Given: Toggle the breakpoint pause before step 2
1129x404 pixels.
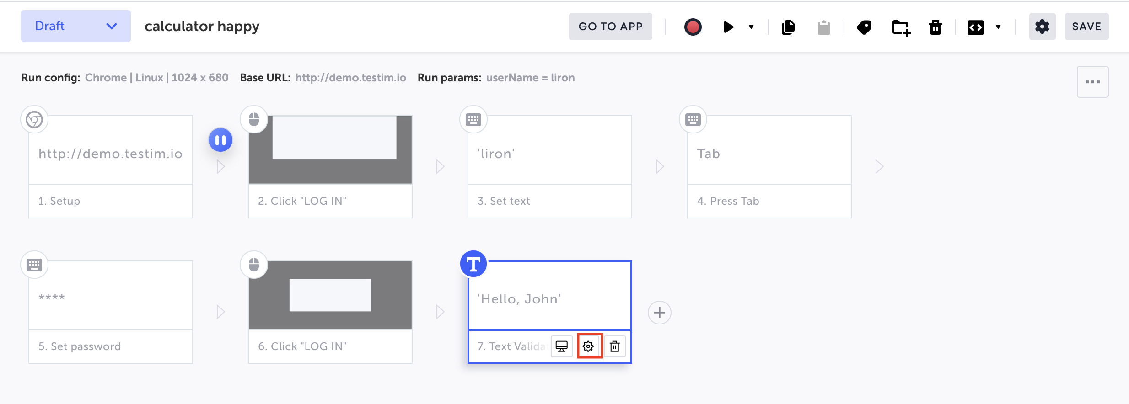Looking at the screenshot, I should (x=220, y=140).
